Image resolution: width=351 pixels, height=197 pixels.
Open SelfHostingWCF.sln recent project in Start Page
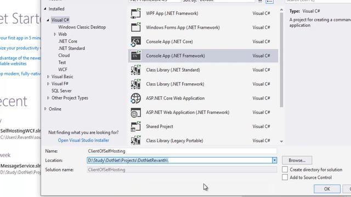coord(21,131)
